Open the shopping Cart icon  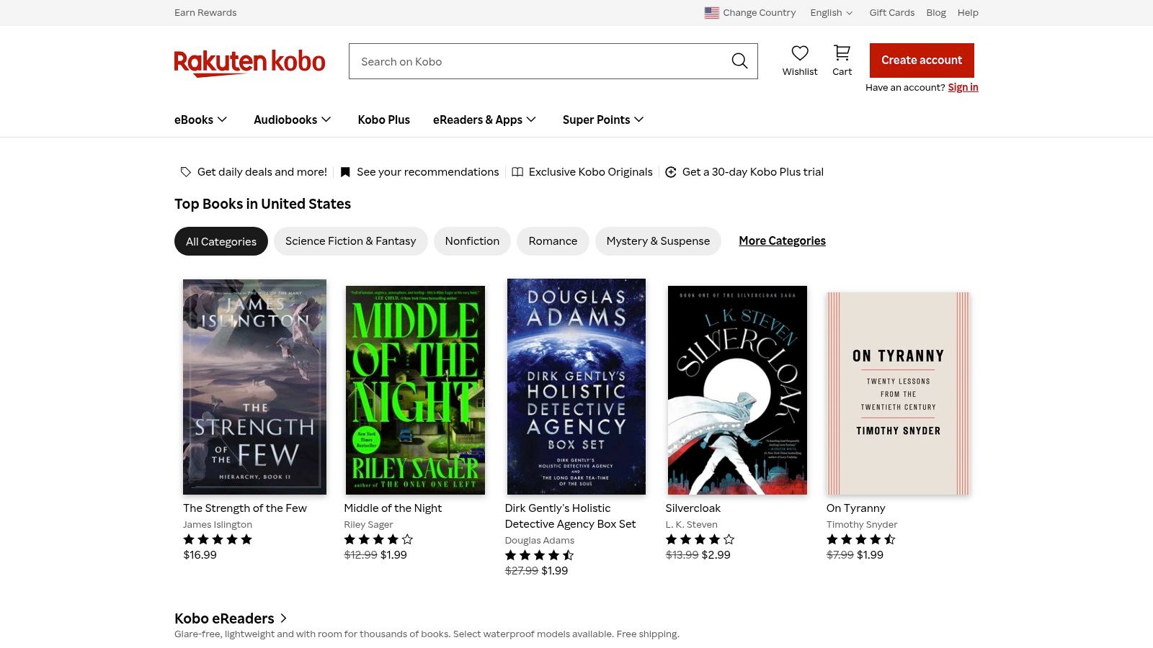pyautogui.click(x=841, y=53)
